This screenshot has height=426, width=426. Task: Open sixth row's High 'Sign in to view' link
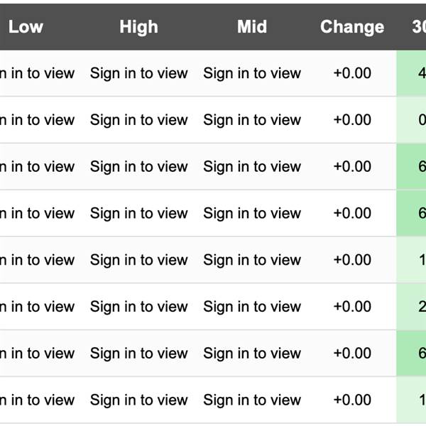139,307
